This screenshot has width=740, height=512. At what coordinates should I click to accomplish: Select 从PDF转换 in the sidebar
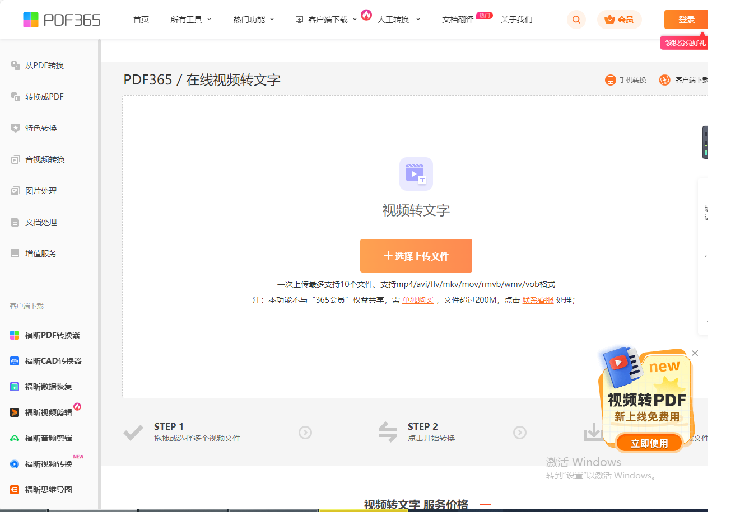44,65
